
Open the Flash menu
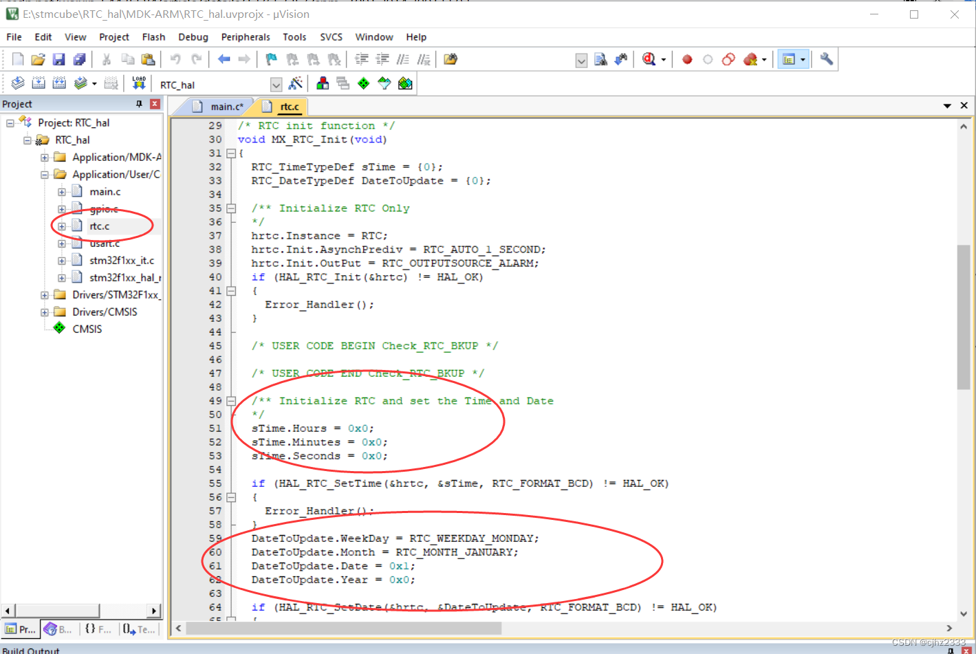[153, 37]
